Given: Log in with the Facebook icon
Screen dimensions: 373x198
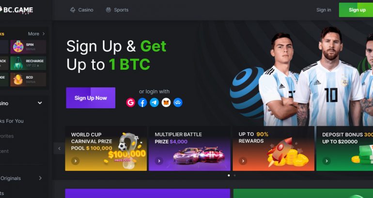Looking at the screenshot, I should [x=142, y=102].
